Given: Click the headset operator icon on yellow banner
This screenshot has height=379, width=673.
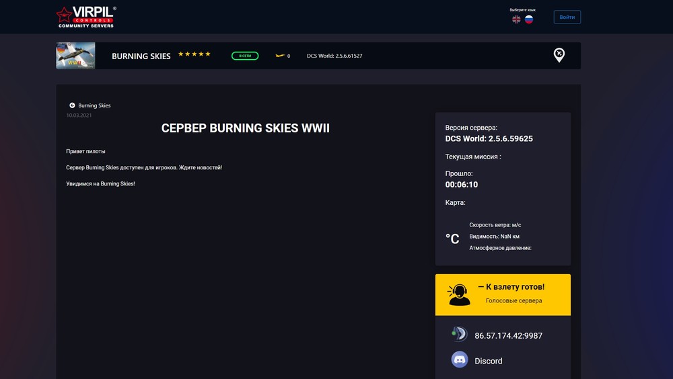Looking at the screenshot, I should 458,295.
